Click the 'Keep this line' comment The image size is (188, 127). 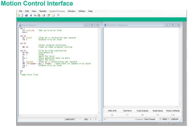tap(29, 75)
